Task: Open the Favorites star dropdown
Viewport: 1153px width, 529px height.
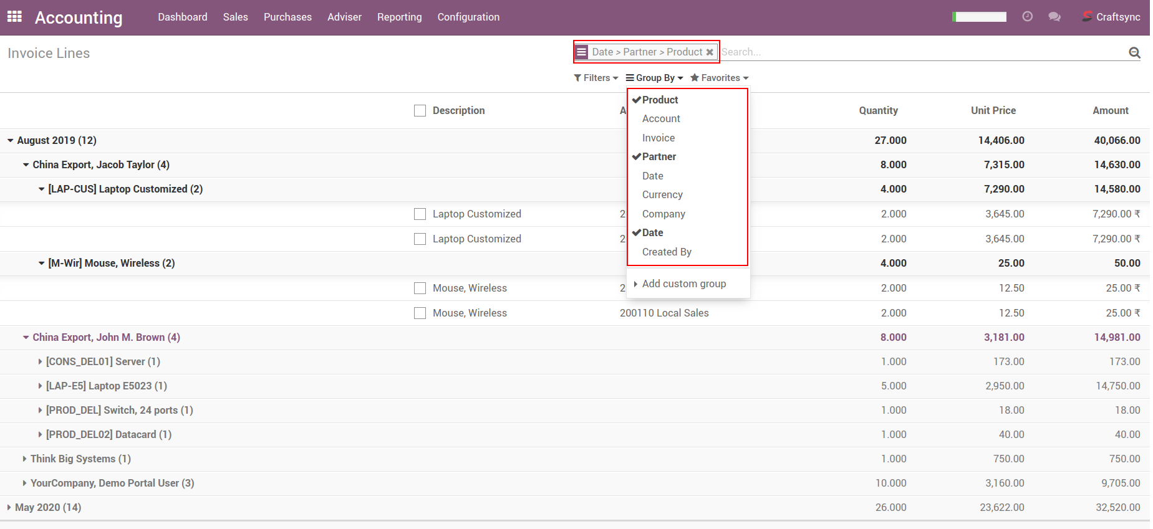Action: tap(719, 78)
